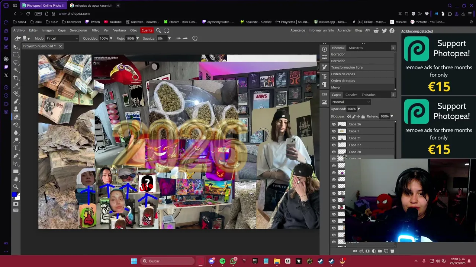Click the Ad blocking detected link

pos(417,31)
